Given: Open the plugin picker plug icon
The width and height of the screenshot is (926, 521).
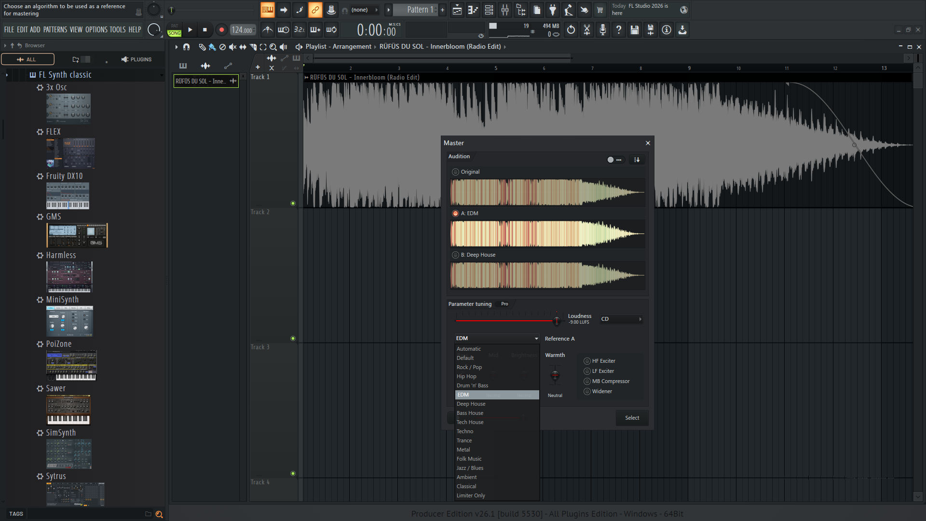Looking at the screenshot, I should tap(553, 10).
